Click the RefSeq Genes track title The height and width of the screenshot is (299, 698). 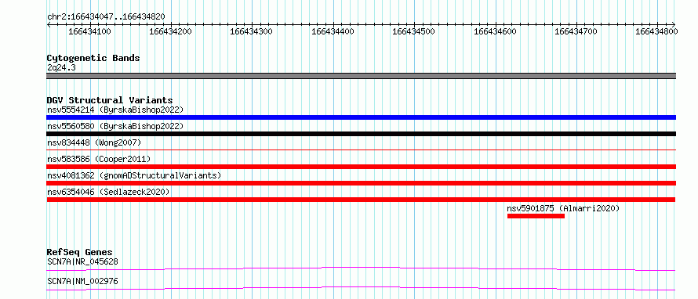(x=80, y=252)
